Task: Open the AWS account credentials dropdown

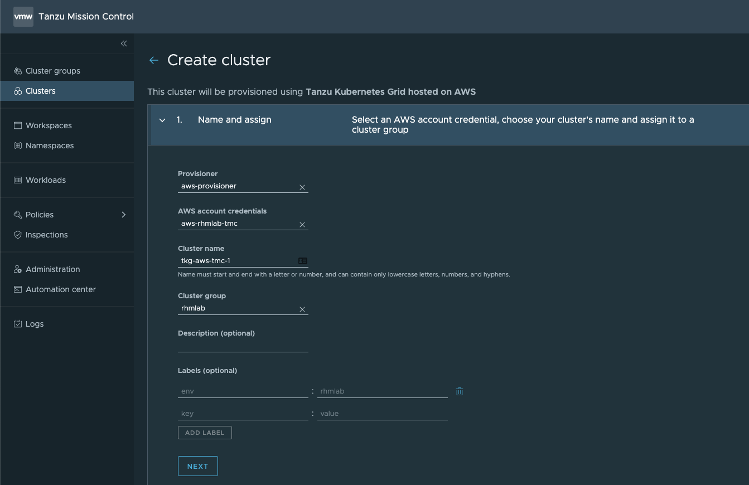Action: [243, 224]
